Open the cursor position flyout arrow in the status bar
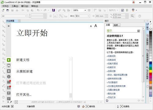This screenshot has width=153, height=110. [x=12, y=106]
